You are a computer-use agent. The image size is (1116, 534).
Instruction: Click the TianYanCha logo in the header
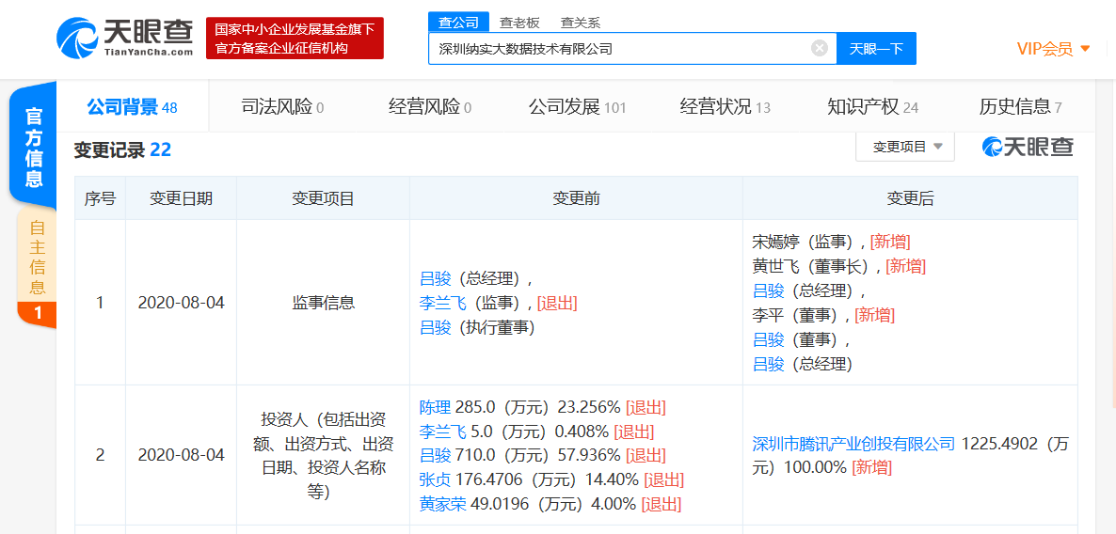pos(124,39)
